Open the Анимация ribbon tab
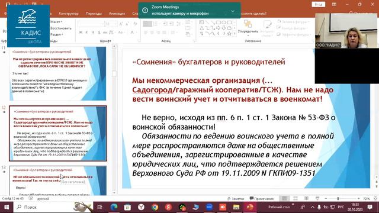The height and width of the screenshot is (213, 379). click(117, 14)
